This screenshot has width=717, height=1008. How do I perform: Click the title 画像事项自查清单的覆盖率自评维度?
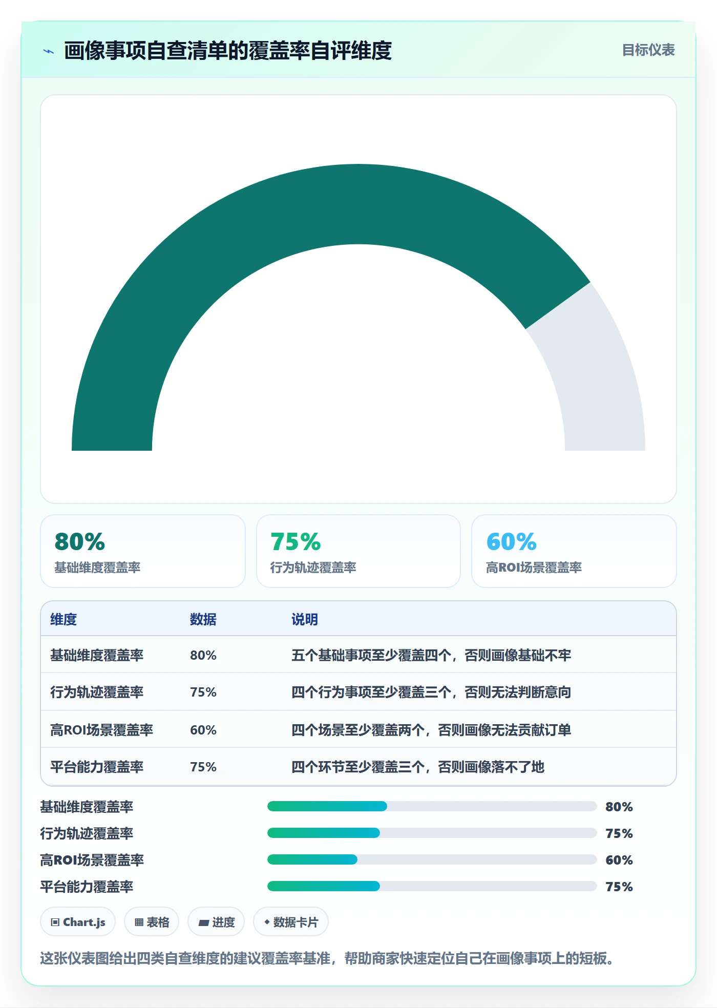click(x=228, y=51)
